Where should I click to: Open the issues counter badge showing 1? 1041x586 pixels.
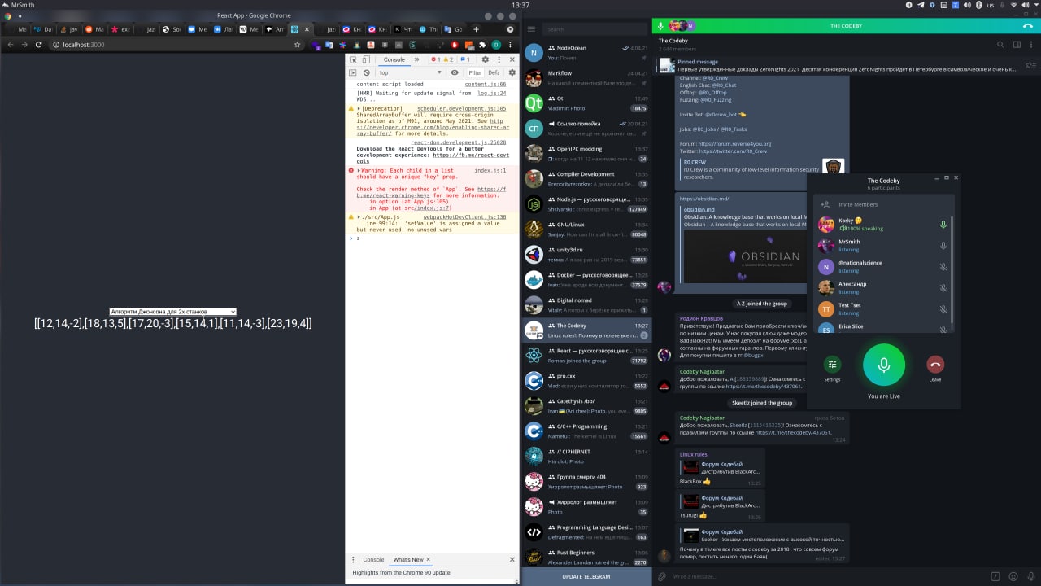tap(465, 59)
